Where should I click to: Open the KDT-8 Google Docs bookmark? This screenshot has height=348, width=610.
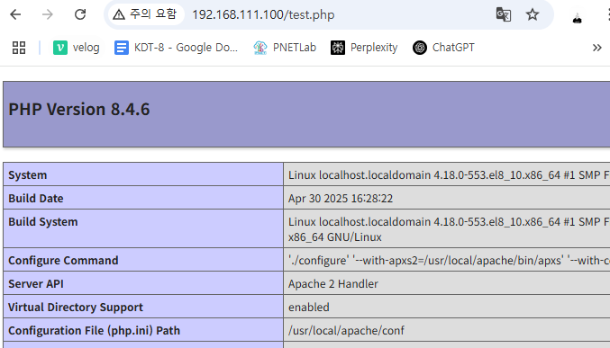tap(176, 48)
